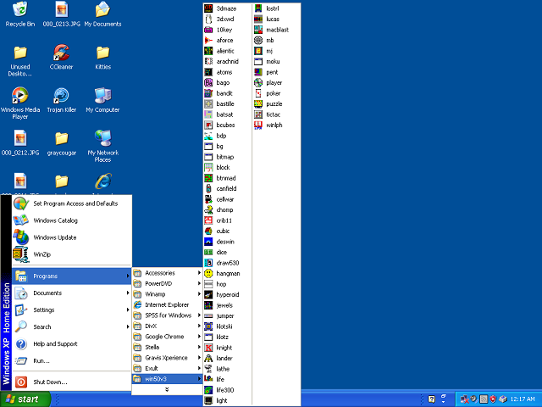
Task: Click the start button
Action: (x=25, y=399)
